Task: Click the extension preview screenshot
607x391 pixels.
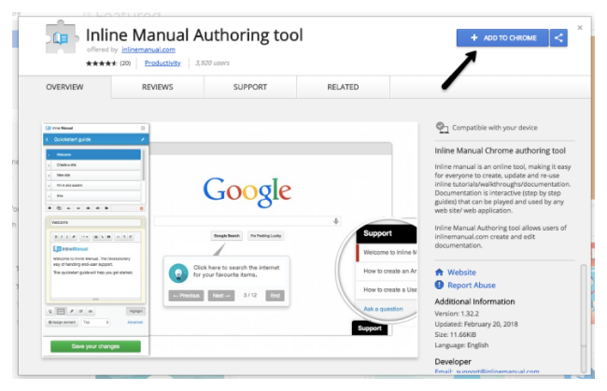Action: (230, 240)
